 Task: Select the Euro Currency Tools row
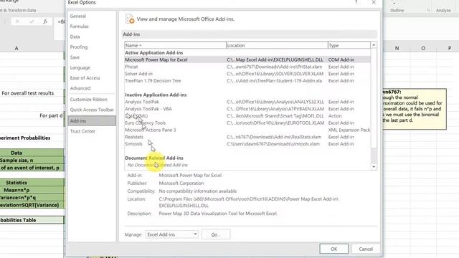[x=247, y=123]
